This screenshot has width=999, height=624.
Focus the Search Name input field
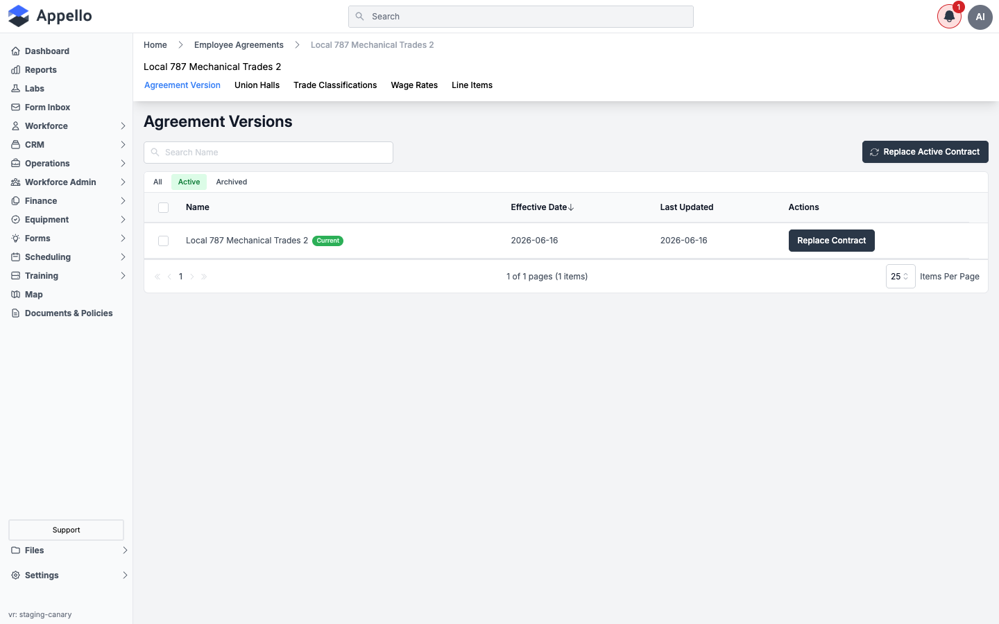pos(268,153)
